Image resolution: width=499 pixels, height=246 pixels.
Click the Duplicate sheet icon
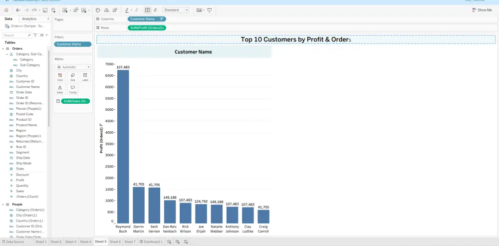pyautogui.click(x=76, y=10)
